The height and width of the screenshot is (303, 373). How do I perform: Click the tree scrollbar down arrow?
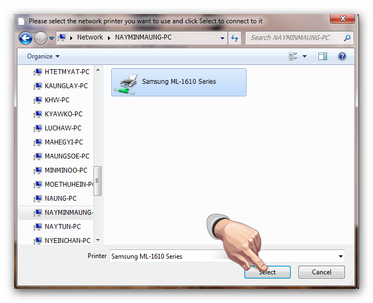[98, 240]
